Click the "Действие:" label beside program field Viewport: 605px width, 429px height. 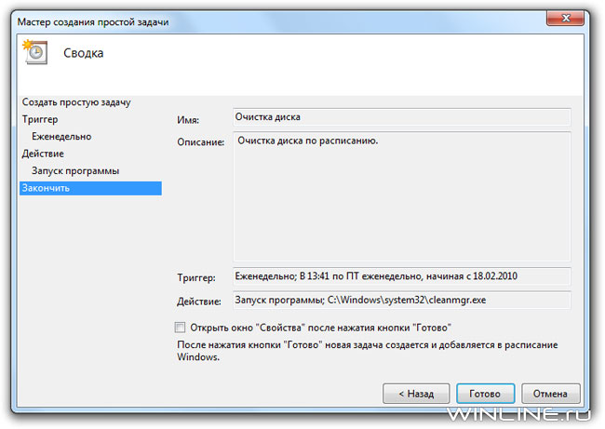(199, 302)
